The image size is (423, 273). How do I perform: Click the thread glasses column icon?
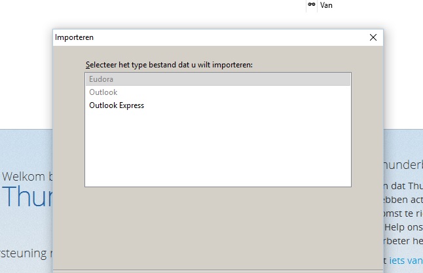click(312, 5)
